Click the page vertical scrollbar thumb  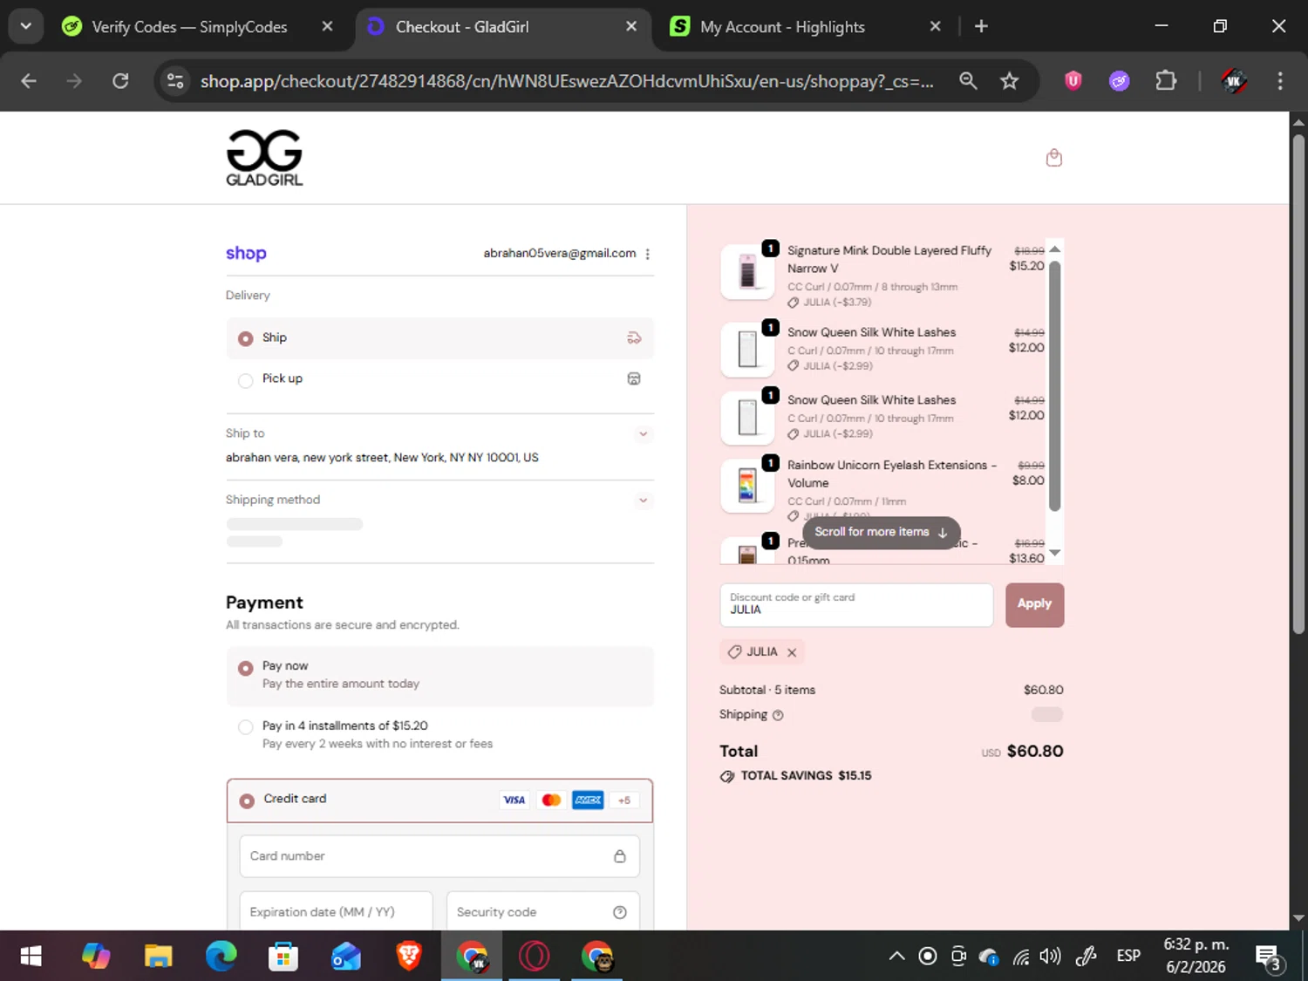coord(1298,384)
